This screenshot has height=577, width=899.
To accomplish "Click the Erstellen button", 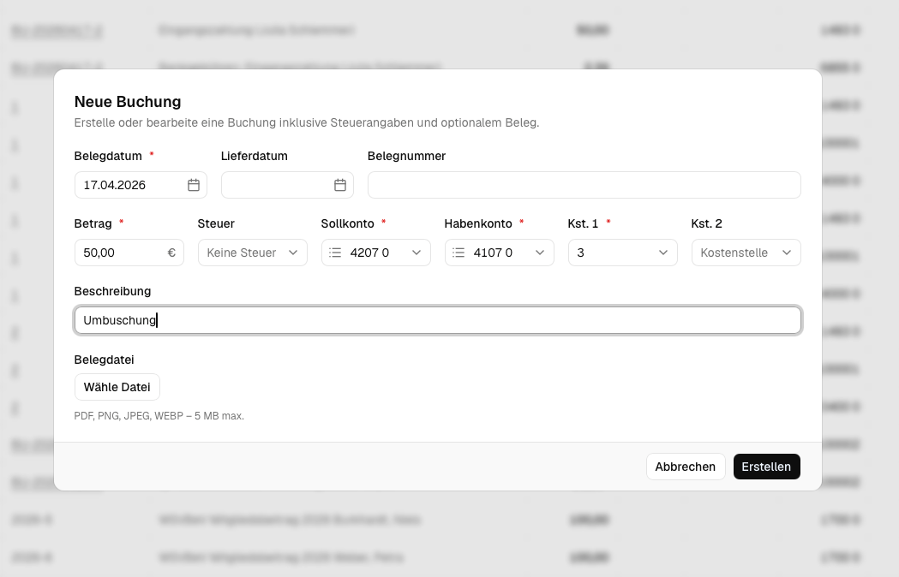I will pos(766,467).
